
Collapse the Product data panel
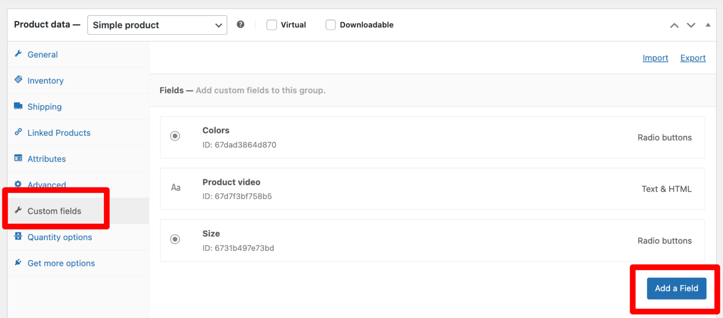pos(708,24)
